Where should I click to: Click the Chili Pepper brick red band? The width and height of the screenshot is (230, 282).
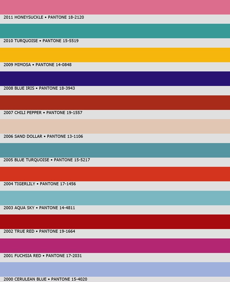click(x=115, y=102)
